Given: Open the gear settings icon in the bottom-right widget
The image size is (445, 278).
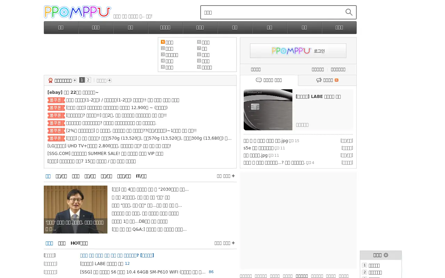Looking at the screenshot, I should [386, 255].
